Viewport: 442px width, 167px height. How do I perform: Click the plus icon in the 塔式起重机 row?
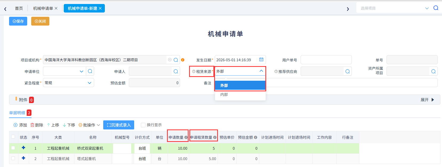(x=23, y=158)
